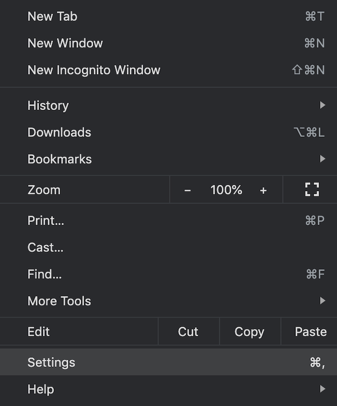The image size is (337, 406).
Task: Click the zoom out minus button
Action: click(x=187, y=190)
